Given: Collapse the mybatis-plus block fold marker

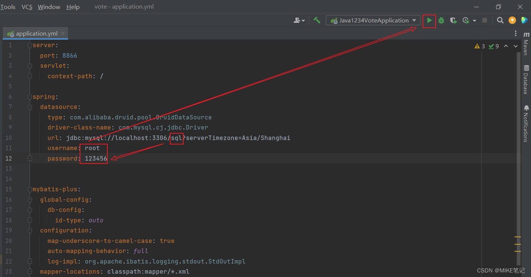Looking at the screenshot, I should (x=30, y=189).
